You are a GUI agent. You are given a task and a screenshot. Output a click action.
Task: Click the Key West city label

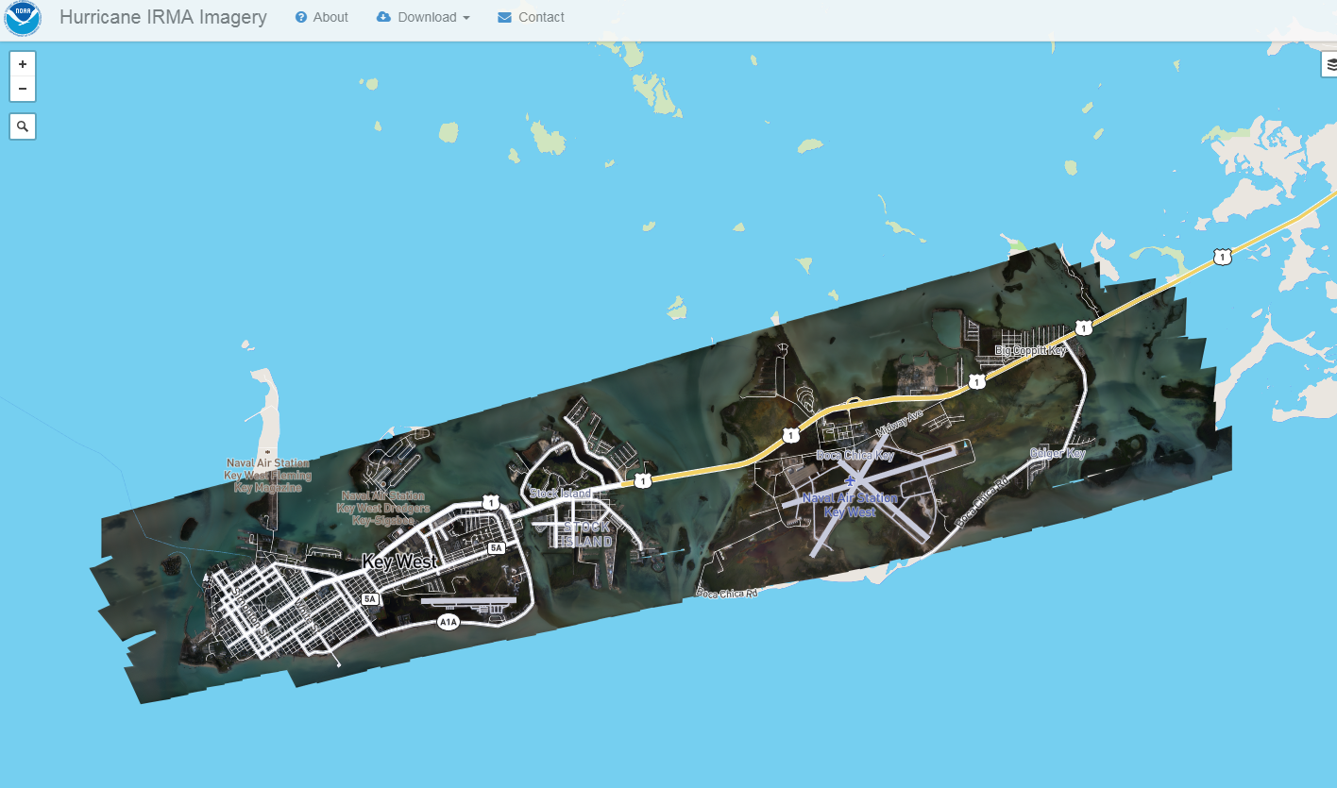399,562
